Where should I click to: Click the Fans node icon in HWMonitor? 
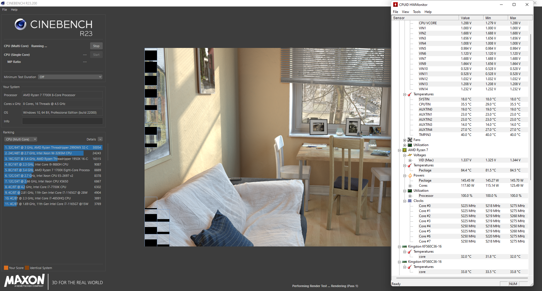point(410,140)
